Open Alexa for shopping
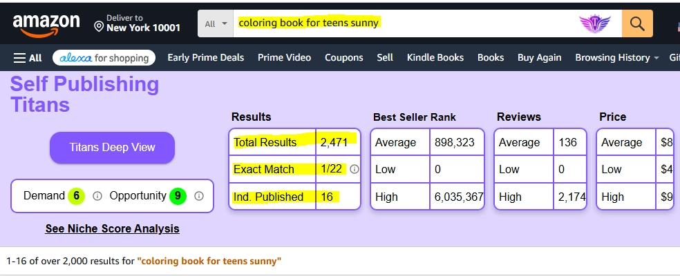This screenshot has width=680, height=276. pos(104,58)
